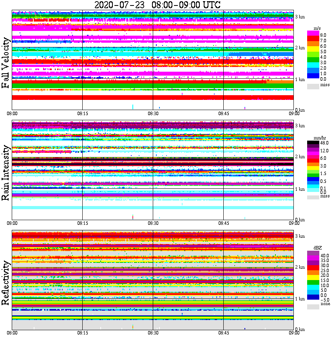The image size is (333, 340).
Task: Click the "6.0" value in the mm/hr legend
Action: pos(323,158)
